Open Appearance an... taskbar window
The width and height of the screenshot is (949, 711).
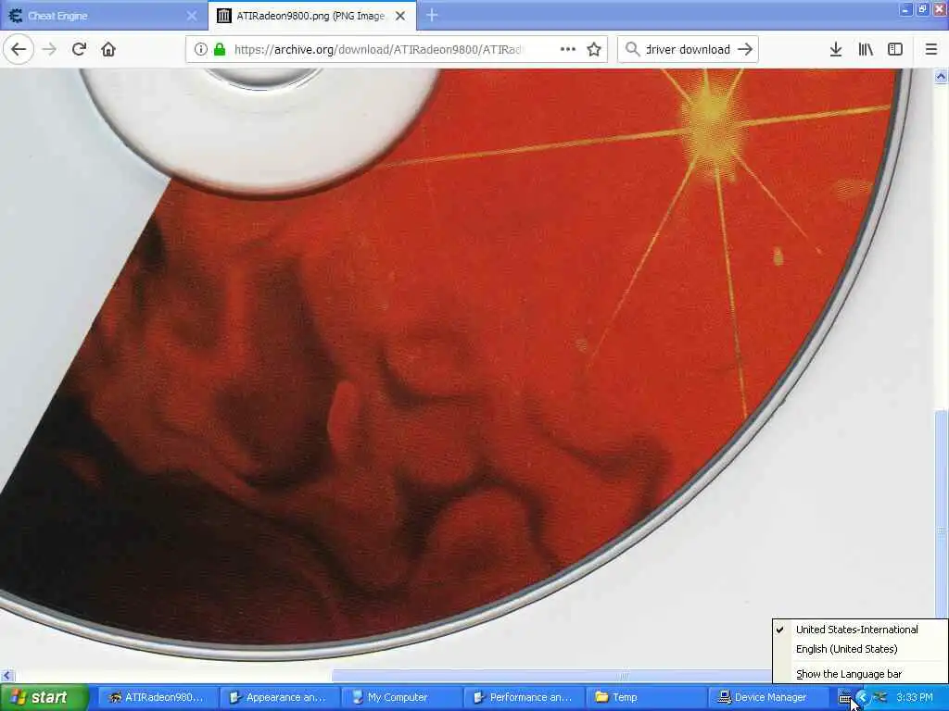point(278,698)
